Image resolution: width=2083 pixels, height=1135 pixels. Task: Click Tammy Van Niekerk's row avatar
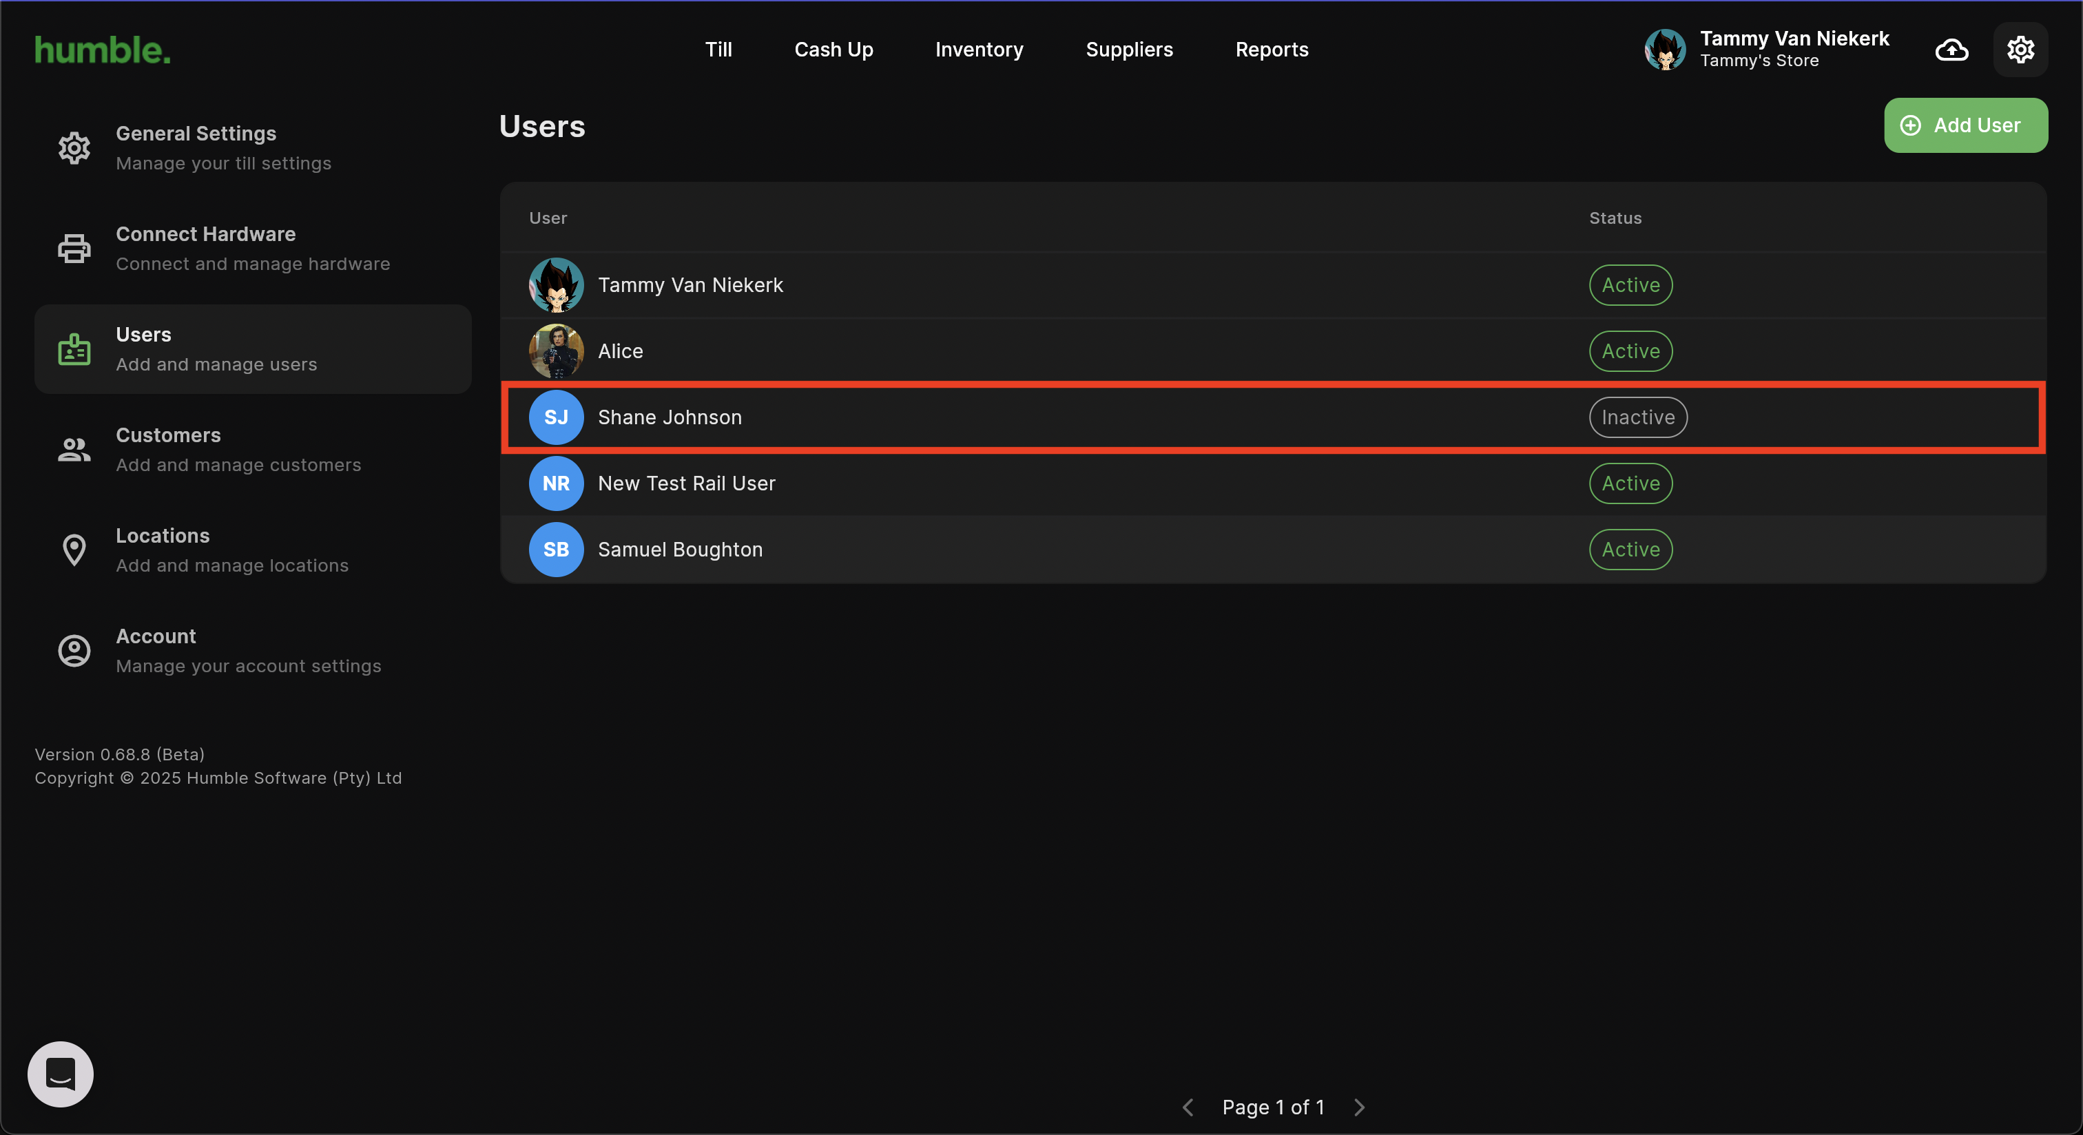(557, 285)
